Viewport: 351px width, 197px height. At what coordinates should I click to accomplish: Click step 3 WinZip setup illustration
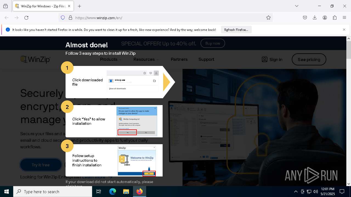coord(137,161)
